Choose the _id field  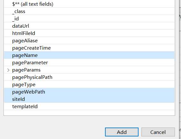(89, 18)
